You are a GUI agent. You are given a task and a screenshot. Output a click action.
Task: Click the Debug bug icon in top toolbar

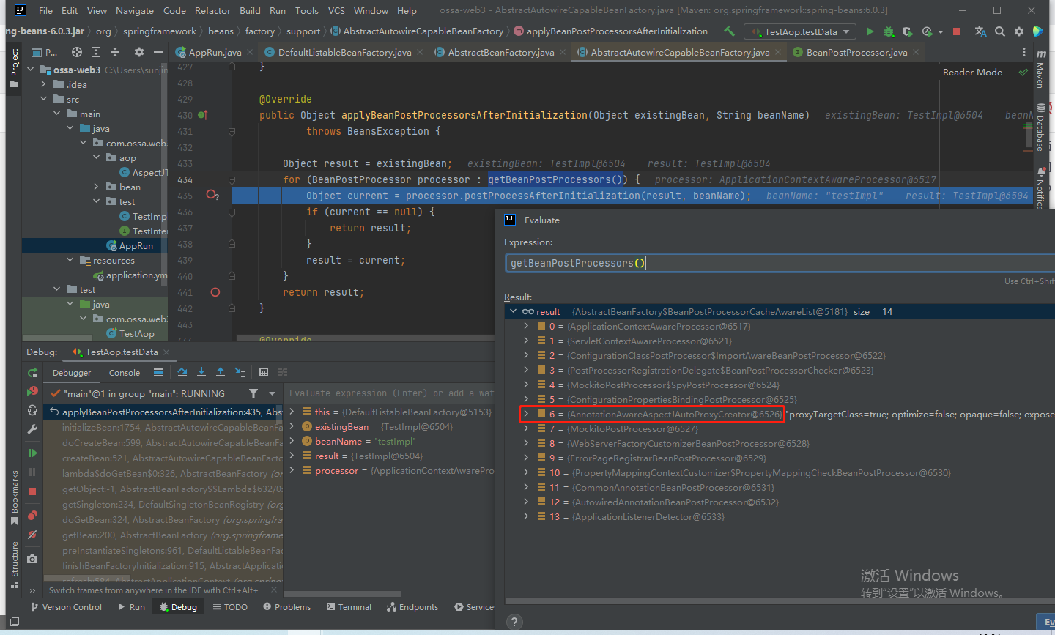click(x=889, y=31)
